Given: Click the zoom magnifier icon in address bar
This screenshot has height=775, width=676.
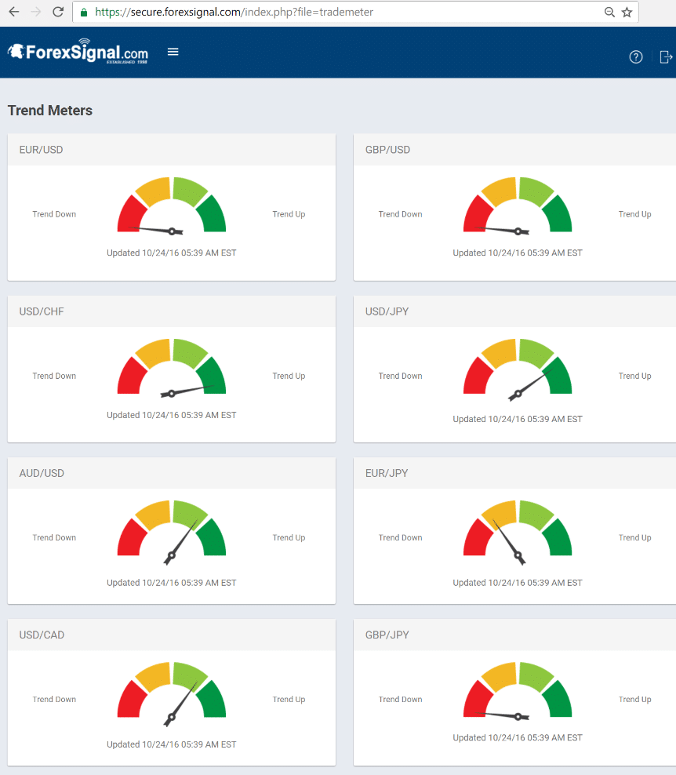Looking at the screenshot, I should [x=609, y=12].
